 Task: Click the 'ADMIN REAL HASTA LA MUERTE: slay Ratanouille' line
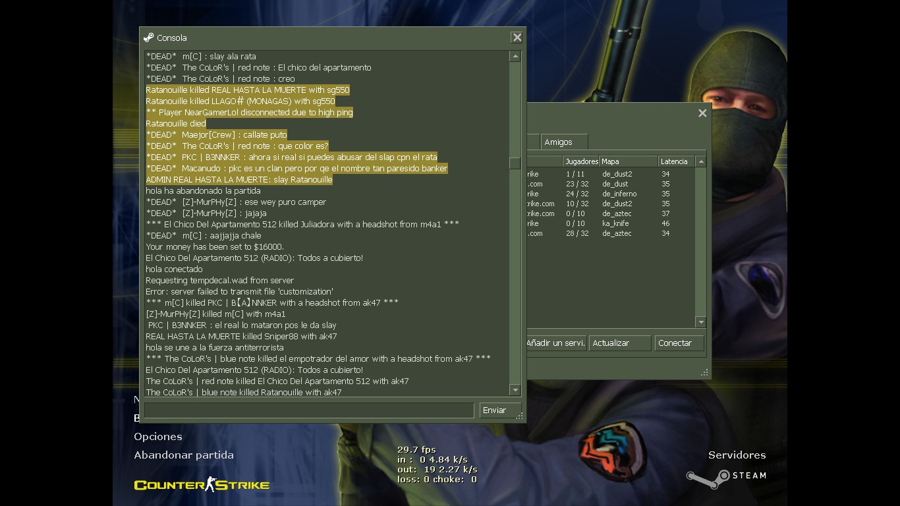pyautogui.click(x=239, y=179)
